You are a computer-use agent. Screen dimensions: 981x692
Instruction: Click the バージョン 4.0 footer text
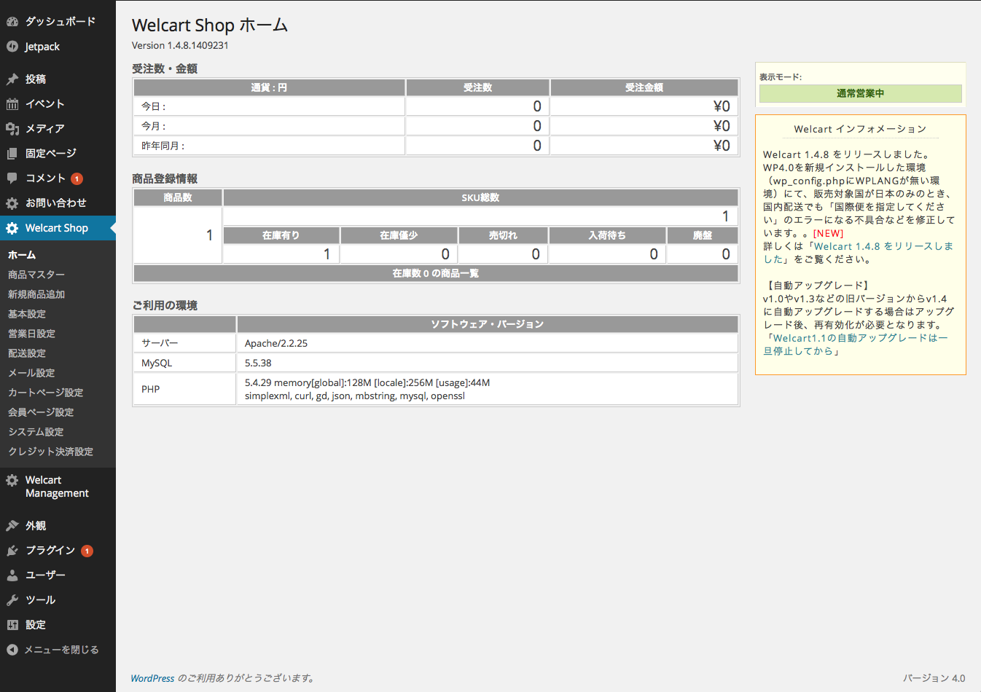pos(934,678)
